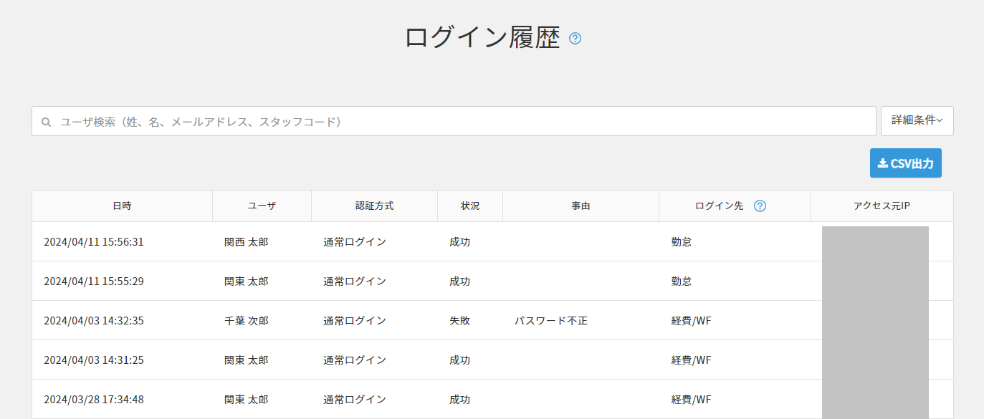Click the ユーザ column header
Screen dimensions: 984x419
pyautogui.click(x=262, y=206)
